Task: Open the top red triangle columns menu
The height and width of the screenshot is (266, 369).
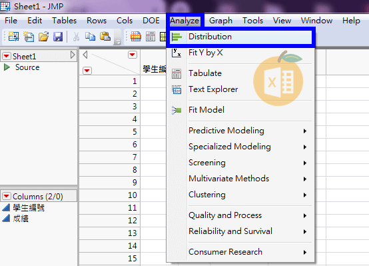Action: (x=133, y=55)
